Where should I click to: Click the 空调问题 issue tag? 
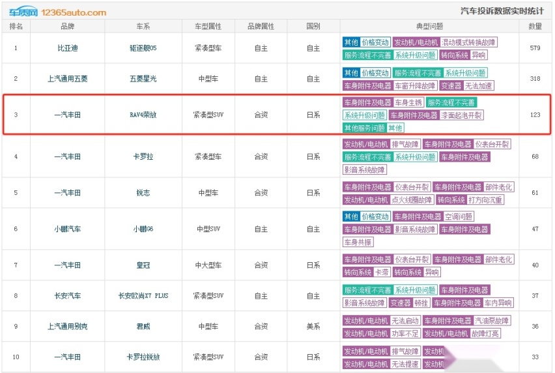pyautogui.click(x=459, y=216)
